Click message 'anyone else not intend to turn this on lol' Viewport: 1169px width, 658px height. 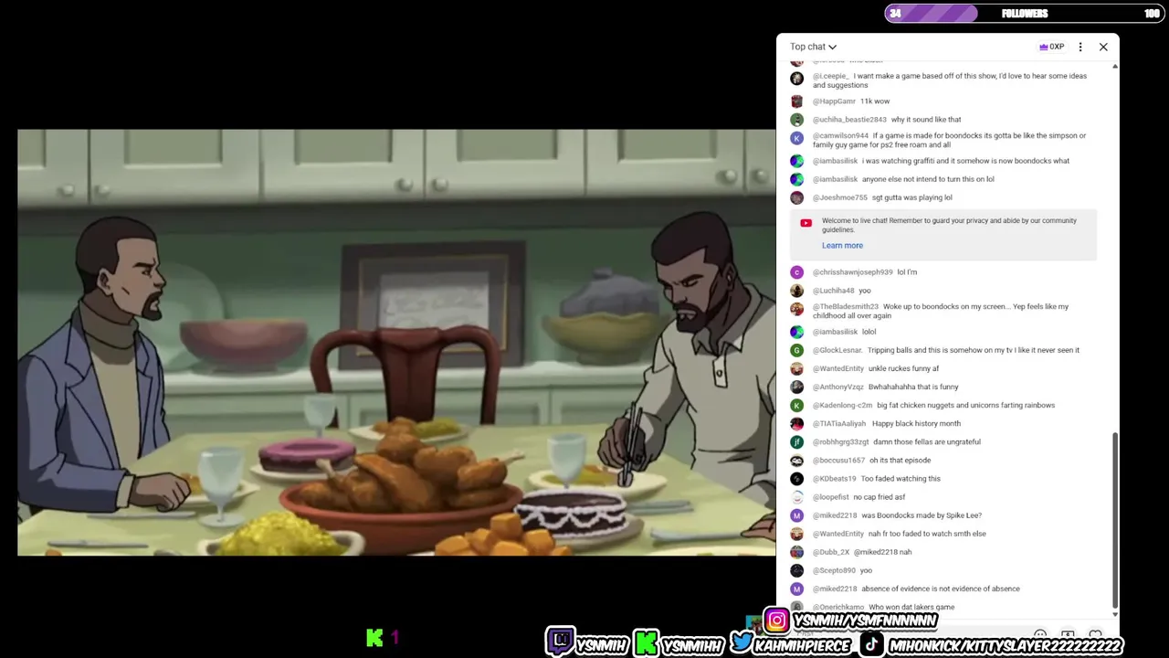click(x=928, y=179)
